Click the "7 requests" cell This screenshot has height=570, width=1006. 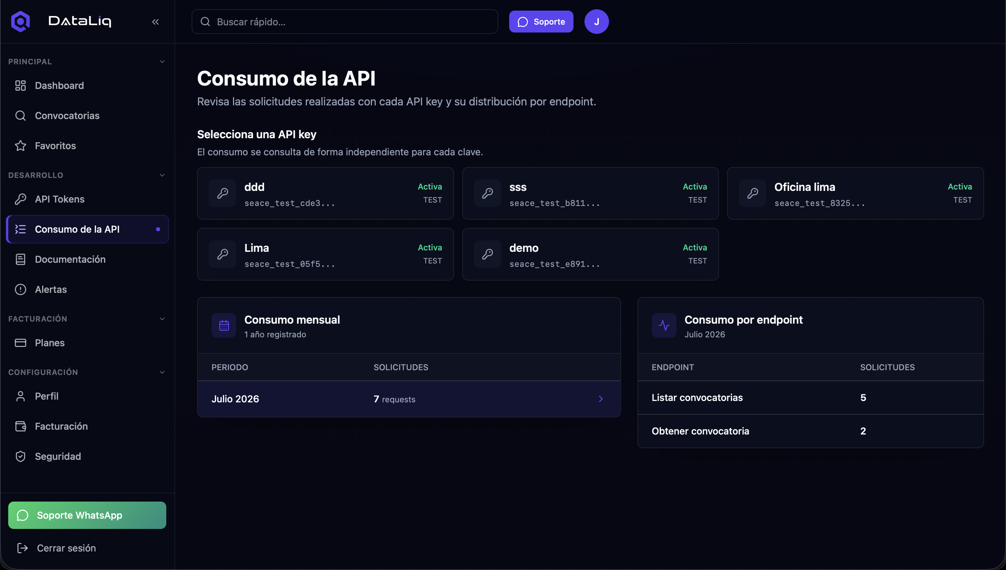[394, 399]
